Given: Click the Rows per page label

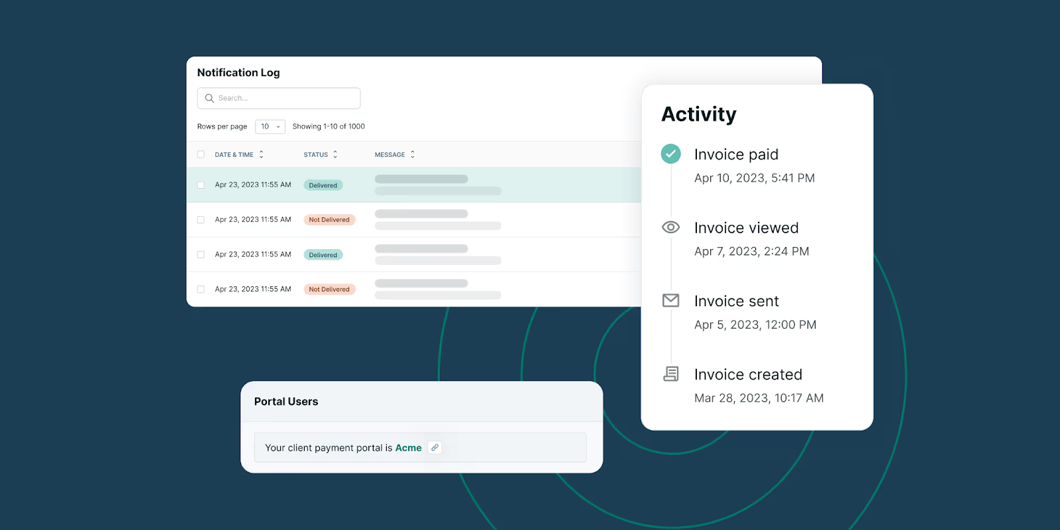Looking at the screenshot, I should tap(222, 127).
